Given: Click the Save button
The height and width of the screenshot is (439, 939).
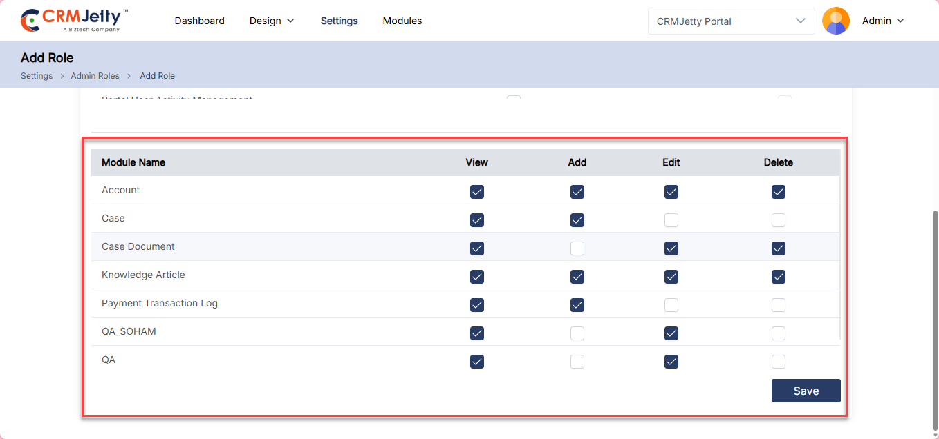Looking at the screenshot, I should tap(806, 391).
